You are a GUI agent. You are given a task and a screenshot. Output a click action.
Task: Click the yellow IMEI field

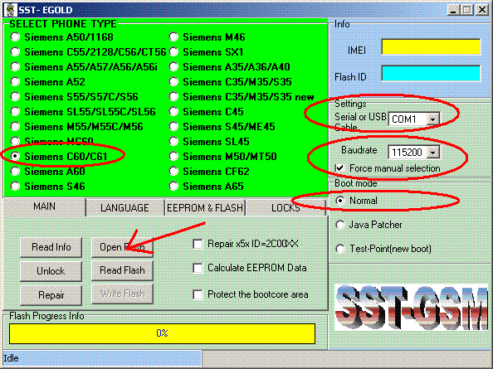coord(431,47)
